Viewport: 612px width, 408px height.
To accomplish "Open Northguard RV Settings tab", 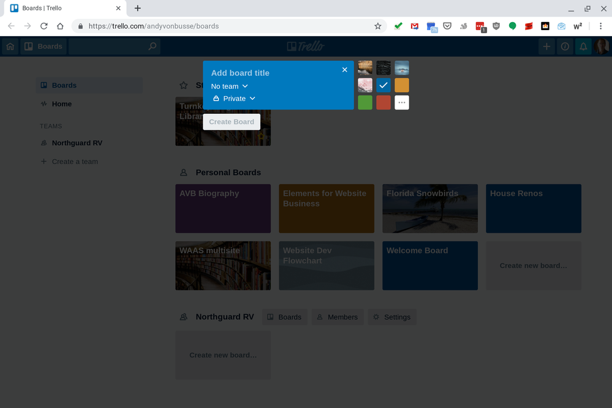I will (392, 317).
